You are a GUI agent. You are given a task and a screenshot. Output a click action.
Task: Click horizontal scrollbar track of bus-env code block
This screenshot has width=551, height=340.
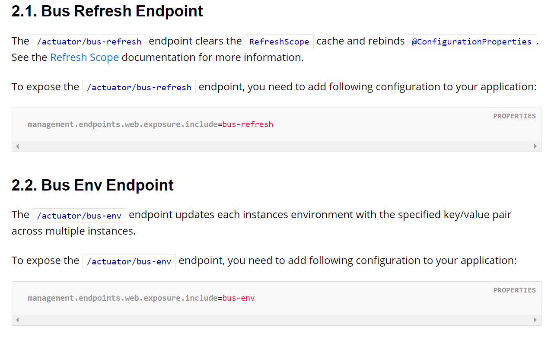coord(277,320)
